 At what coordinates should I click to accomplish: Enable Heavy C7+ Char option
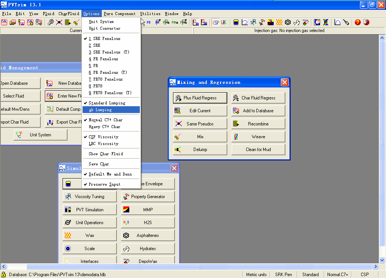click(111, 127)
